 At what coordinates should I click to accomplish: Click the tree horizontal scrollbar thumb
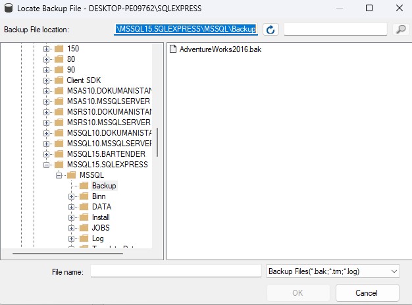point(68,254)
